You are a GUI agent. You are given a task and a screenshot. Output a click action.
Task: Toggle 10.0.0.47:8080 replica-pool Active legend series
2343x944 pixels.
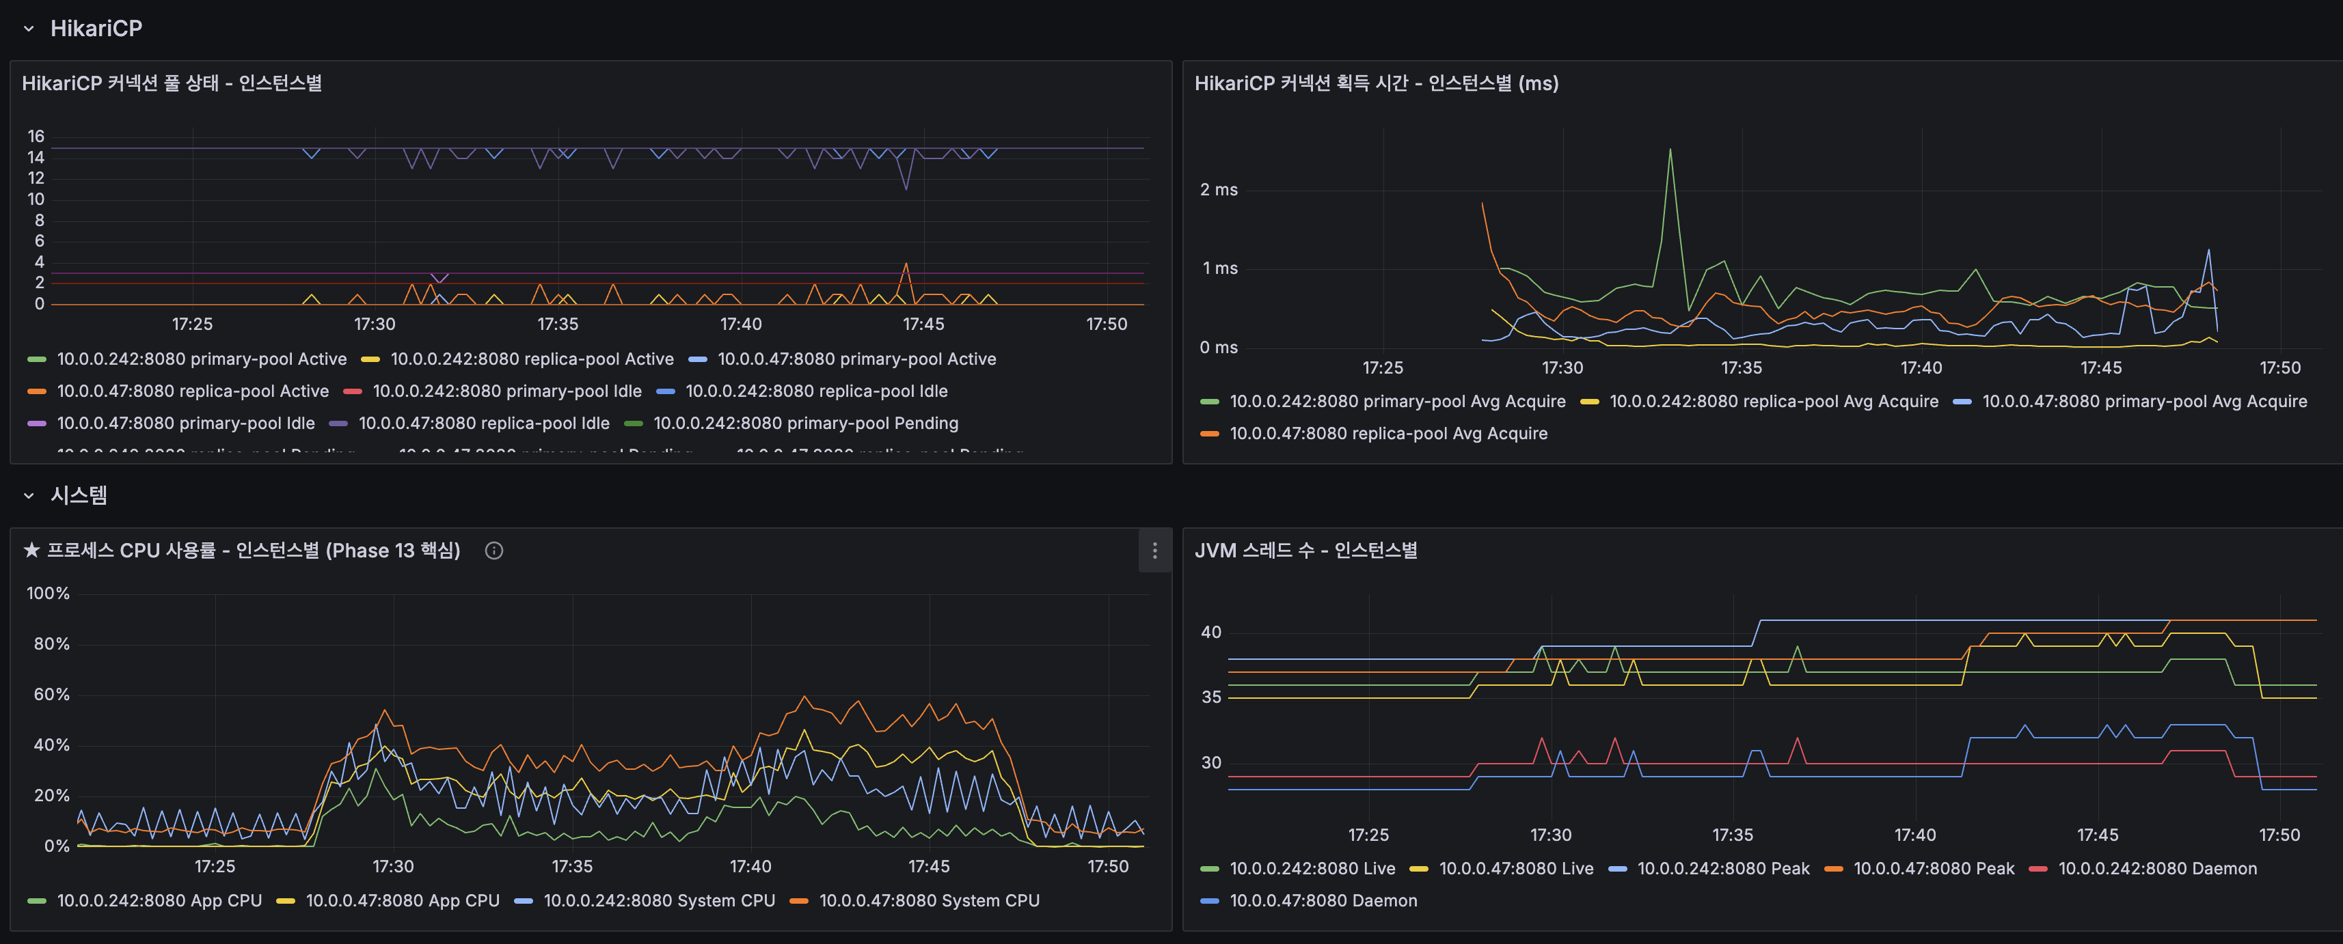coord(192,391)
